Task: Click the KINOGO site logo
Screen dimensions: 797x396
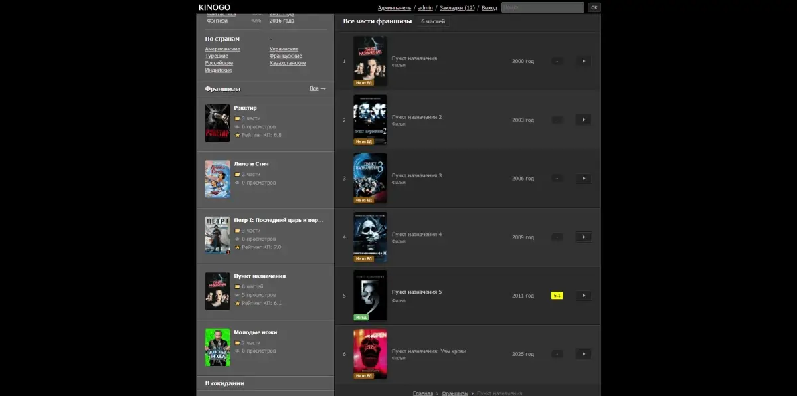Action: point(215,7)
